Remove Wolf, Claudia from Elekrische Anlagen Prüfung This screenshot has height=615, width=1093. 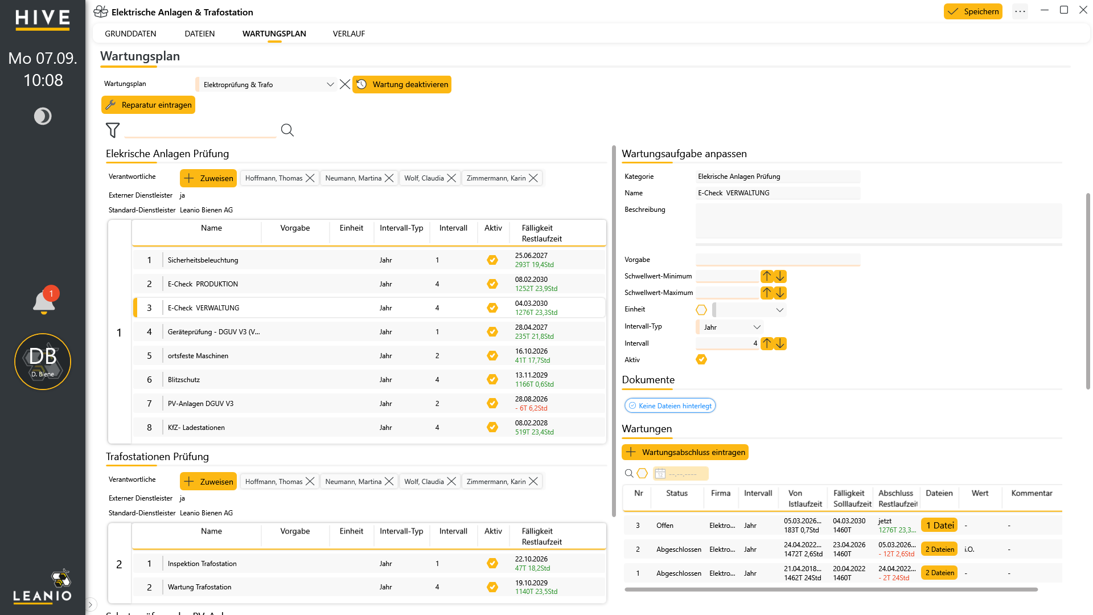click(451, 178)
